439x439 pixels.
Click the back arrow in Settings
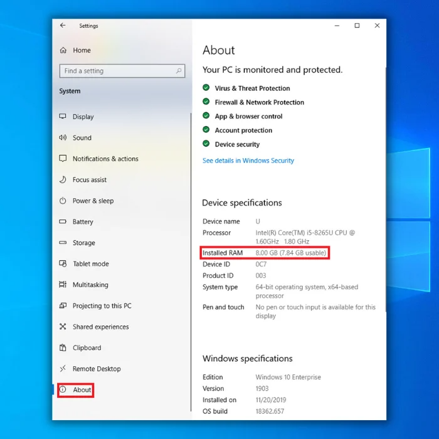click(63, 26)
